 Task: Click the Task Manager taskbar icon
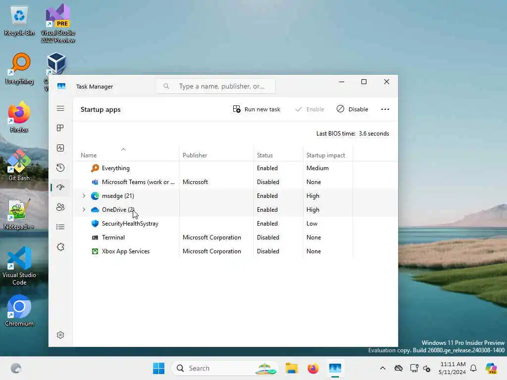coord(335,368)
